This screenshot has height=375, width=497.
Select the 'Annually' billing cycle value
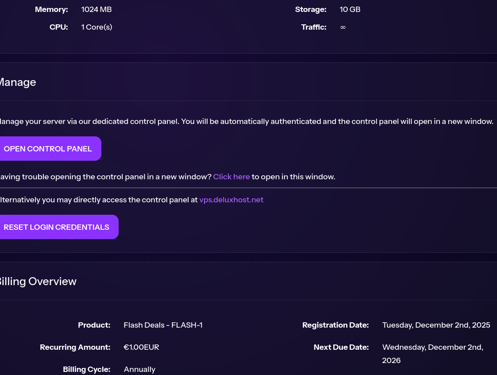[139, 370]
